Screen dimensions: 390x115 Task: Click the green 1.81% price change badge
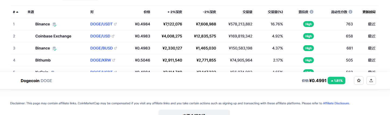pos(336,80)
